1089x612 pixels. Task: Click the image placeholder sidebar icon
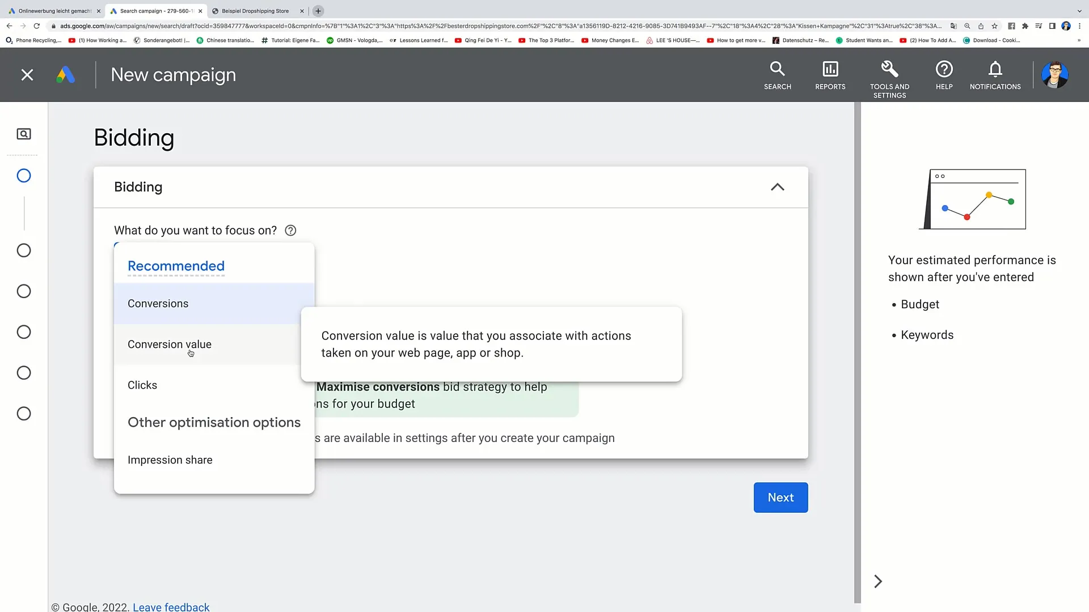tap(23, 134)
